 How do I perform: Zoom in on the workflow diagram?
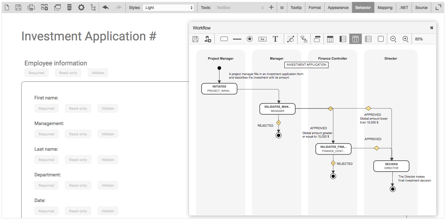(x=406, y=39)
